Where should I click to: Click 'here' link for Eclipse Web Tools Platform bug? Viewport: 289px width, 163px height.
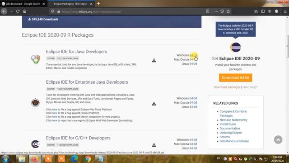55,110
